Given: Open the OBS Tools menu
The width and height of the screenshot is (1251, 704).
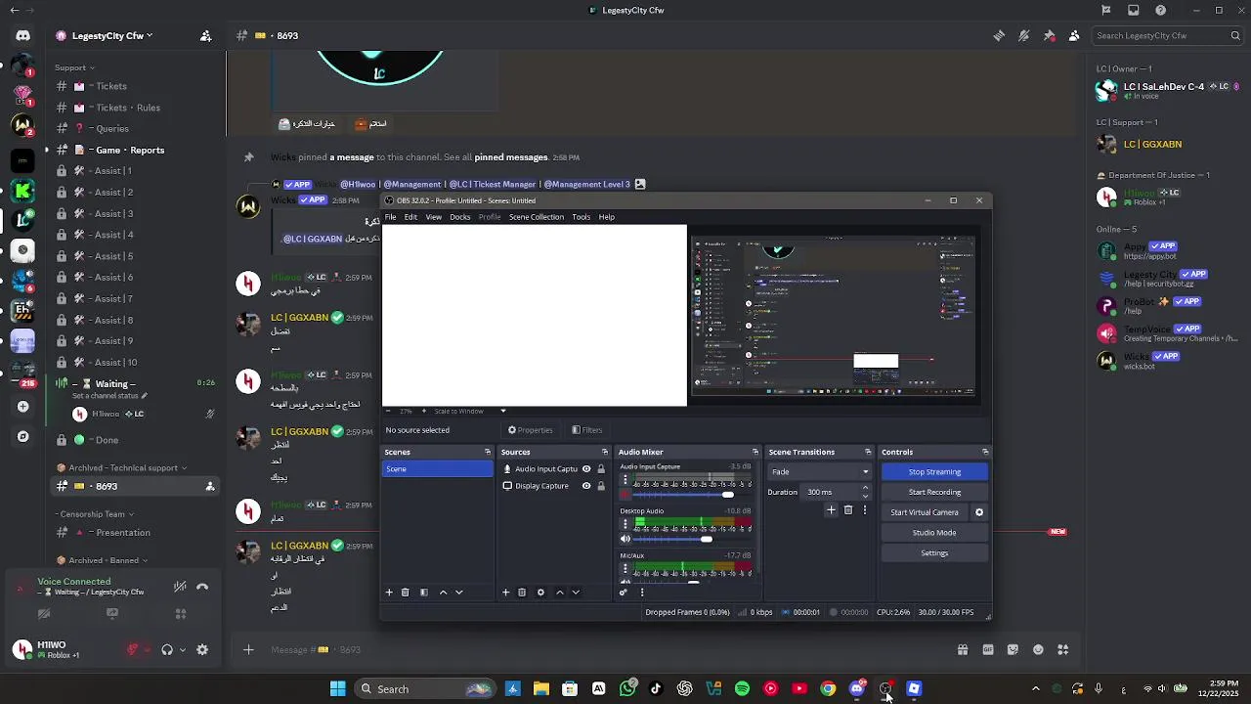Looking at the screenshot, I should point(581,217).
